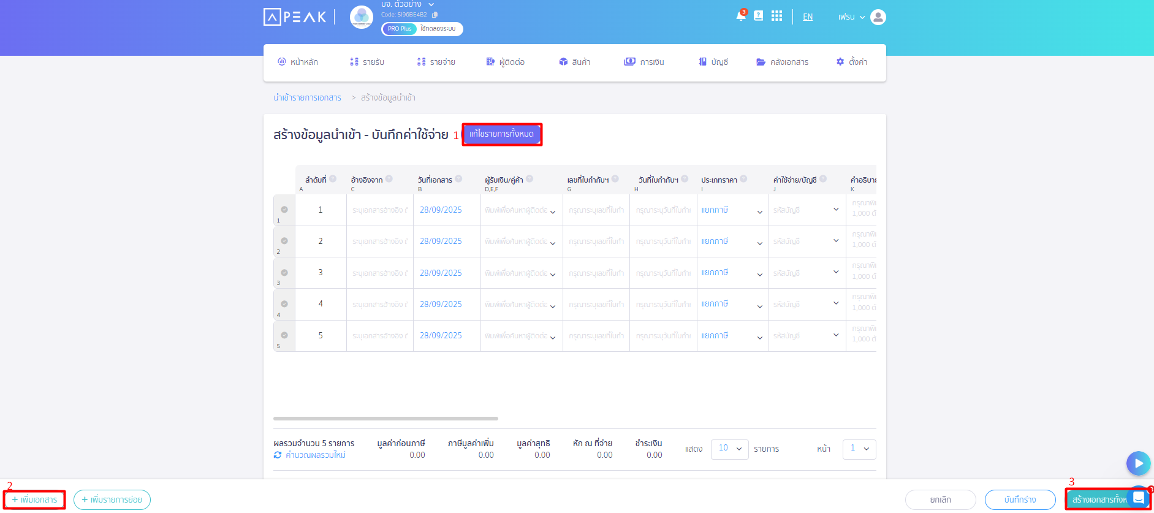Toggle the status check circle for row 3

pyautogui.click(x=284, y=273)
